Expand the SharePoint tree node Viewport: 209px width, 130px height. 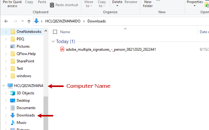[x=6, y=61]
